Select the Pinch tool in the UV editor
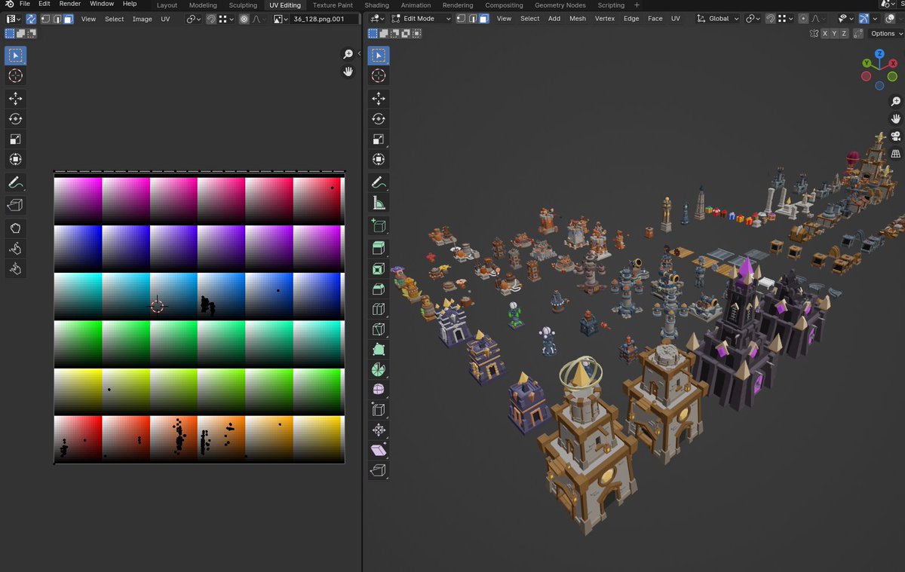This screenshot has width=905, height=572. 15,268
